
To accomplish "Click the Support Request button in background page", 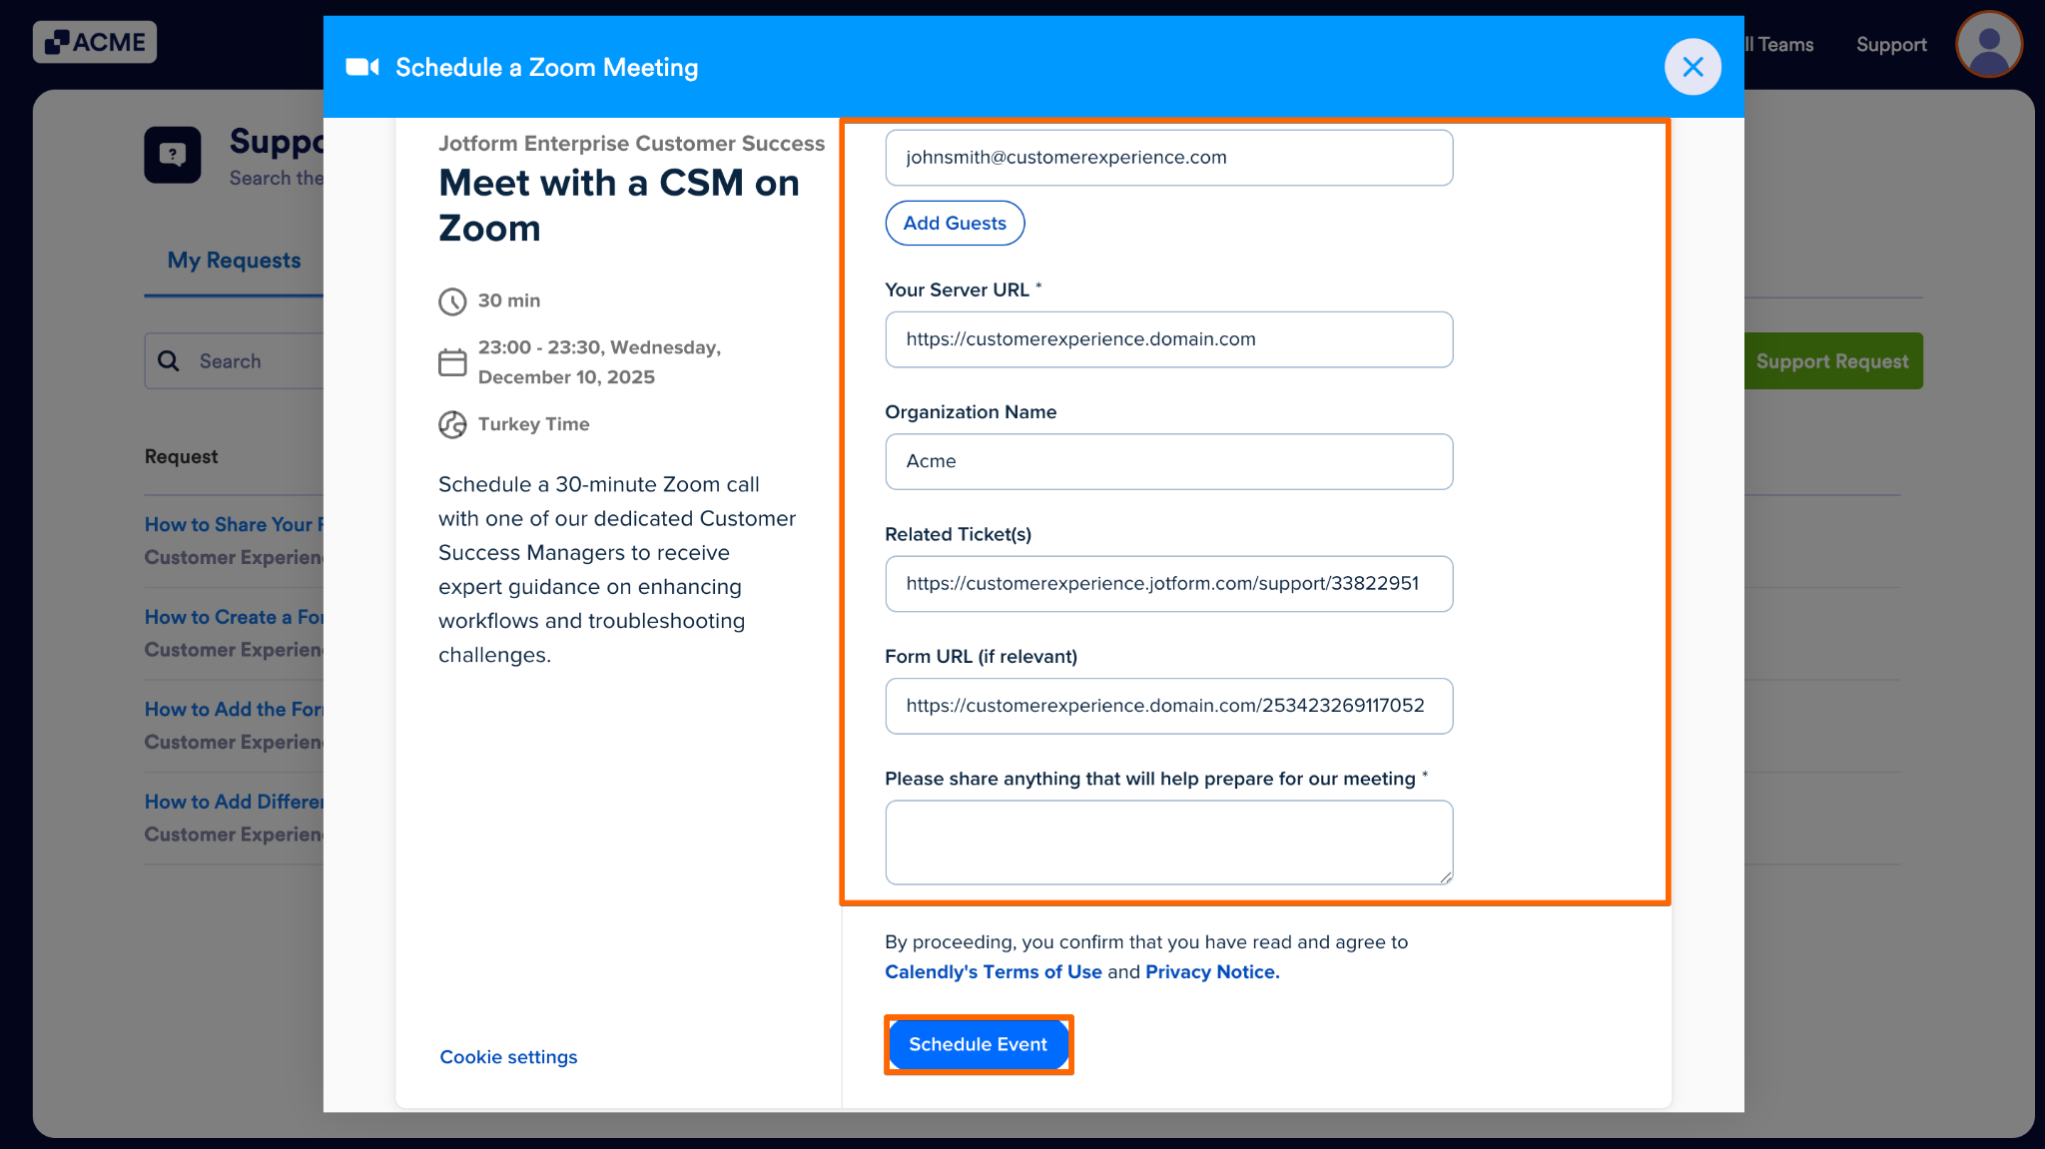I will click(1832, 361).
